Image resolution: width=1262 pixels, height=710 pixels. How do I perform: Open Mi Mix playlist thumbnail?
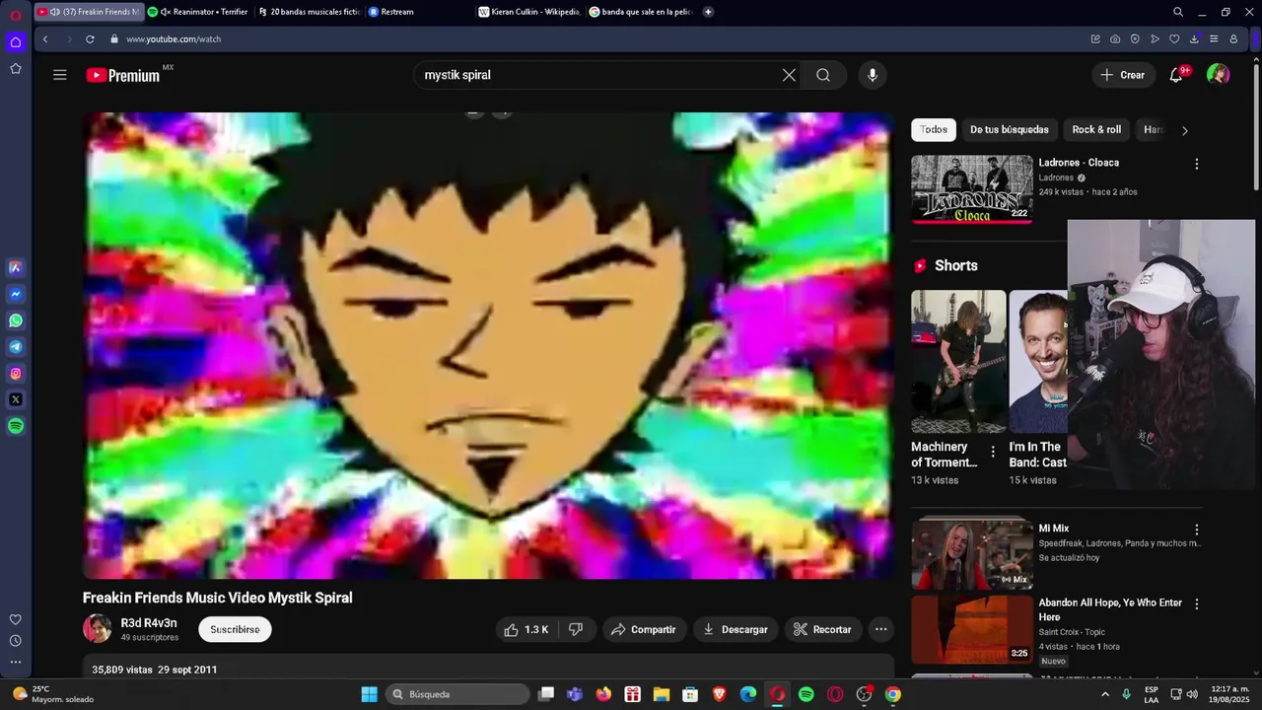tap(971, 554)
